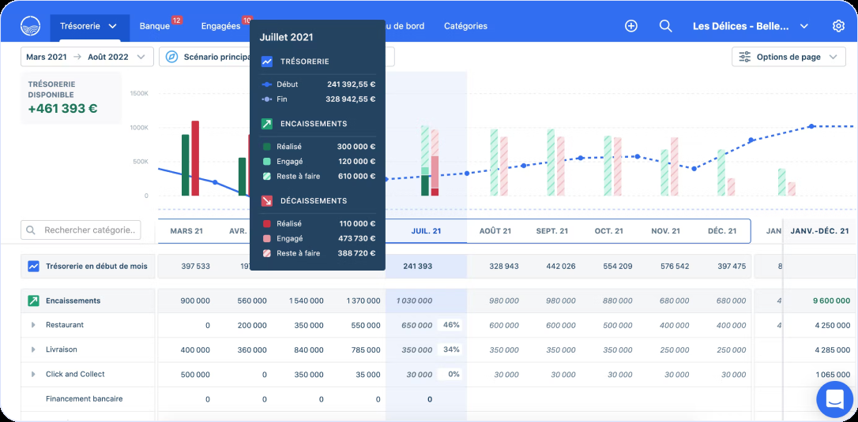The width and height of the screenshot is (858, 422).
Task: Open the plus add icon in header
Action: [631, 26]
